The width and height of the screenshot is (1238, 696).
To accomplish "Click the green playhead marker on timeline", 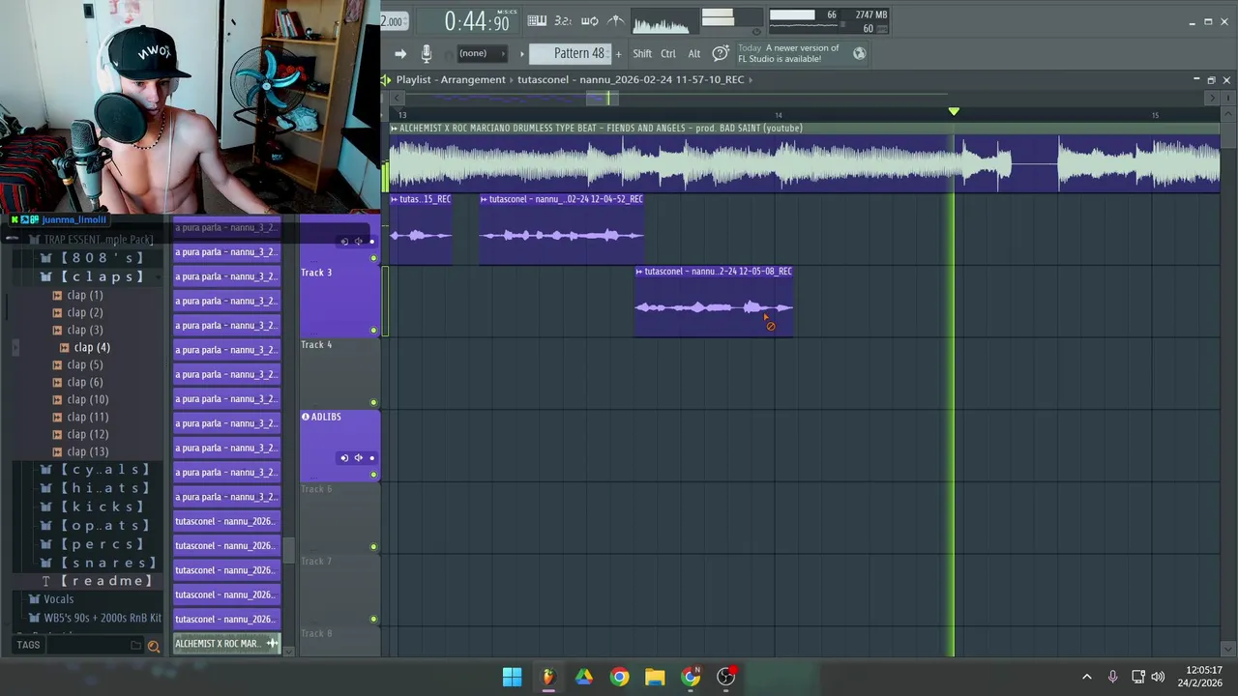I will tap(954, 112).
